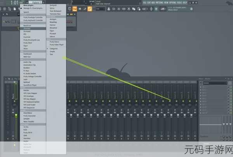This screenshot has height=157, width=233.
Task: Click the stamp-shaped icon right of Line dropdown
Action: [x=109, y=9]
